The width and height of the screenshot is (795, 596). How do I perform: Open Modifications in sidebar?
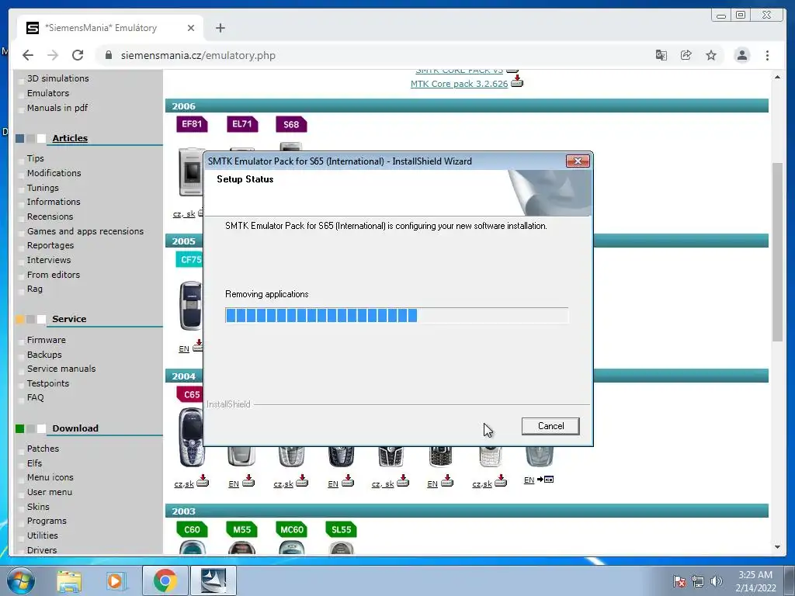pos(54,173)
